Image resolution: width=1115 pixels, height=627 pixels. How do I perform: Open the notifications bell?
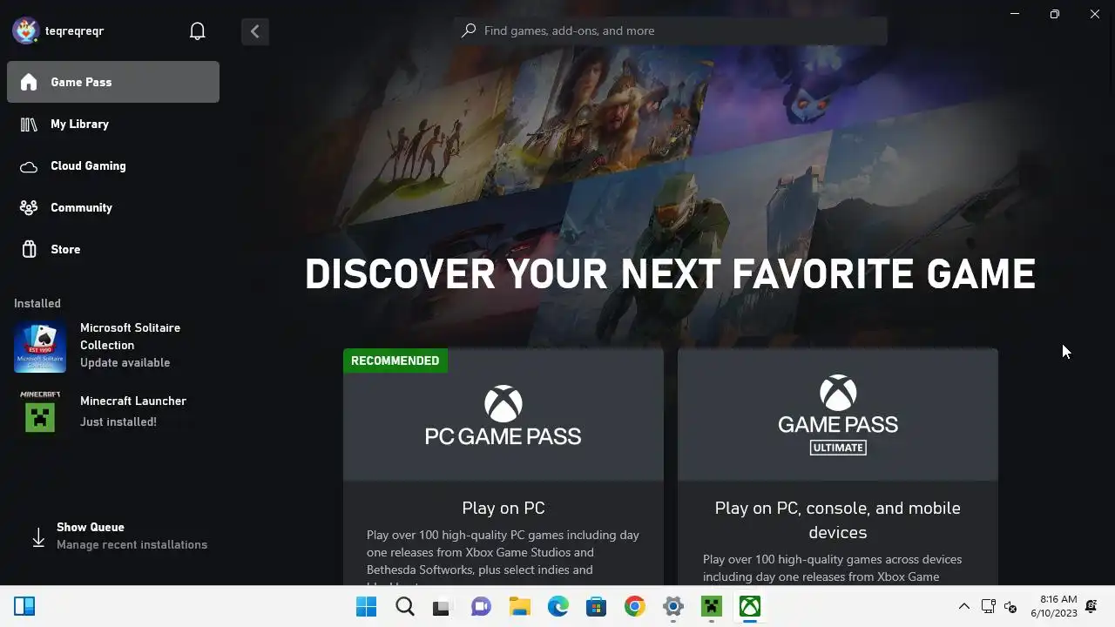[x=198, y=31]
